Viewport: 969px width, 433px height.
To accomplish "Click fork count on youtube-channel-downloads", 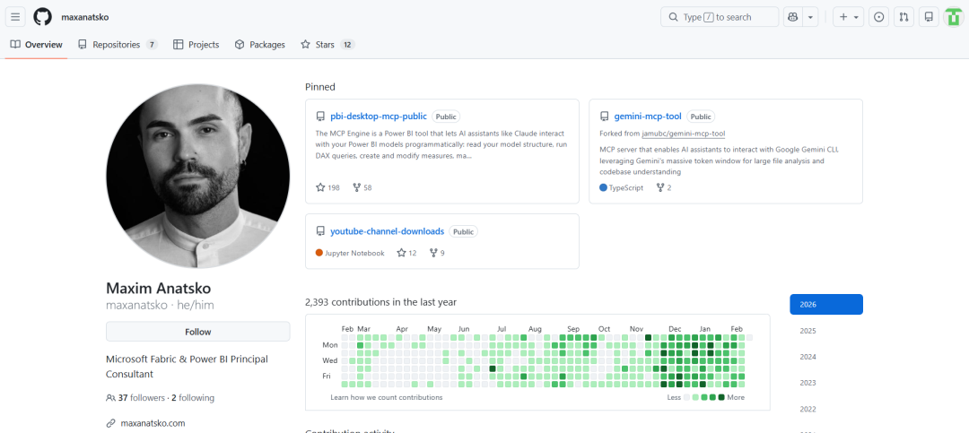I will pos(437,253).
